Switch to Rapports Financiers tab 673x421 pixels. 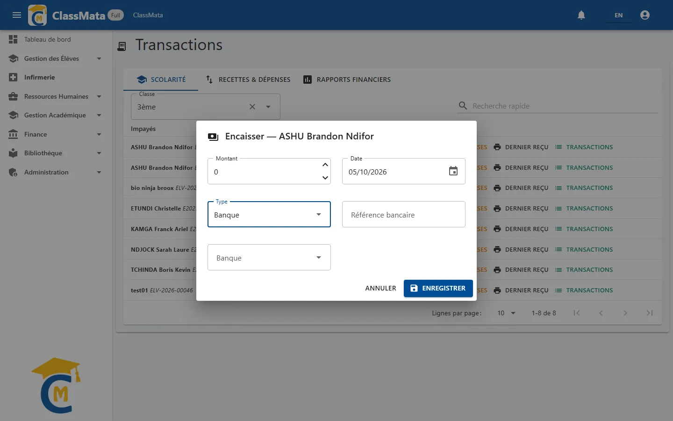347,80
